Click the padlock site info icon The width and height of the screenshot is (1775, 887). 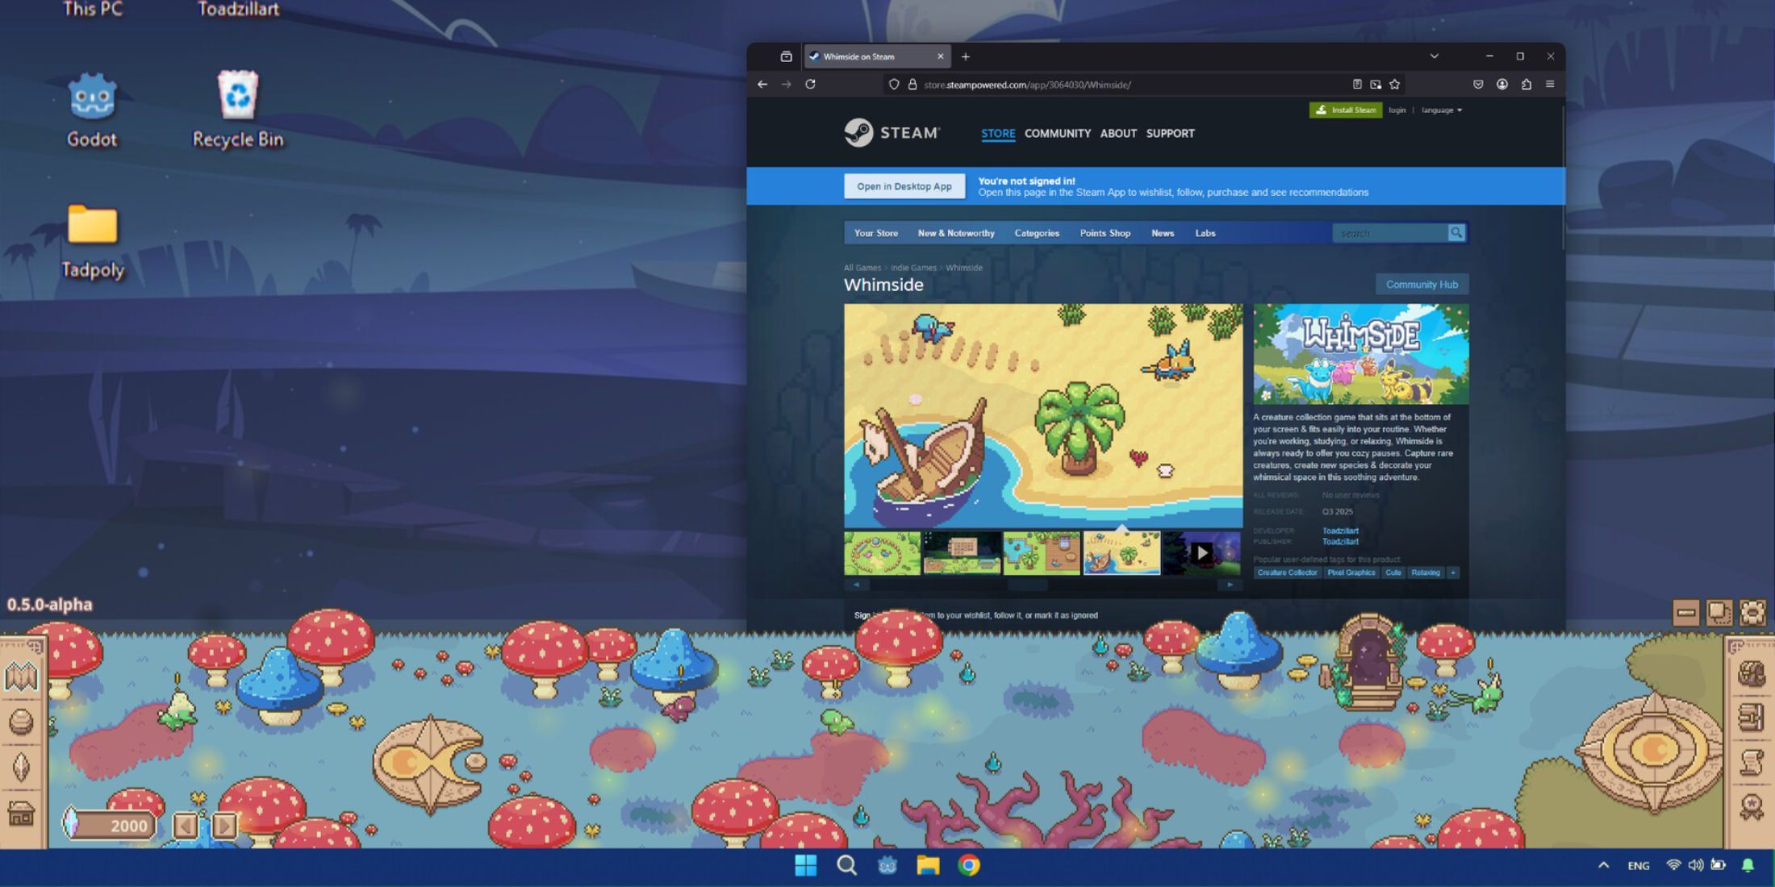point(913,84)
